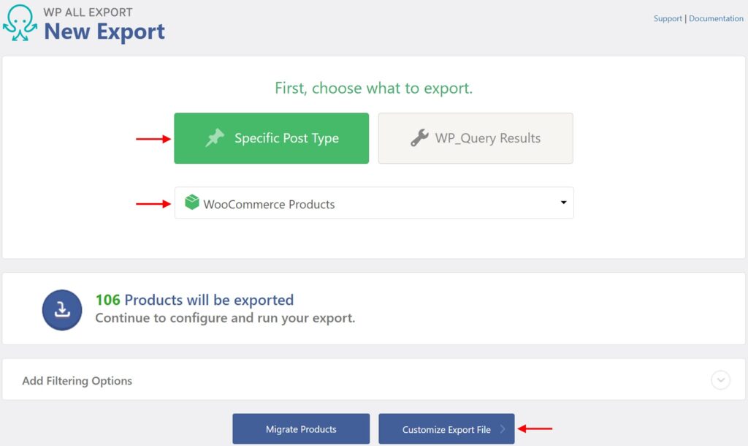Click the Migrate Products button

click(301, 428)
